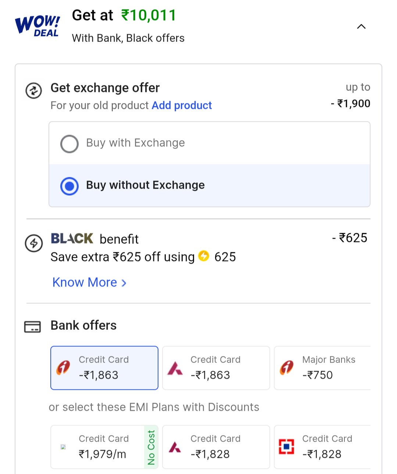Select the Buy without Exchange radio button
397x474 pixels.
tap(69, 186)
